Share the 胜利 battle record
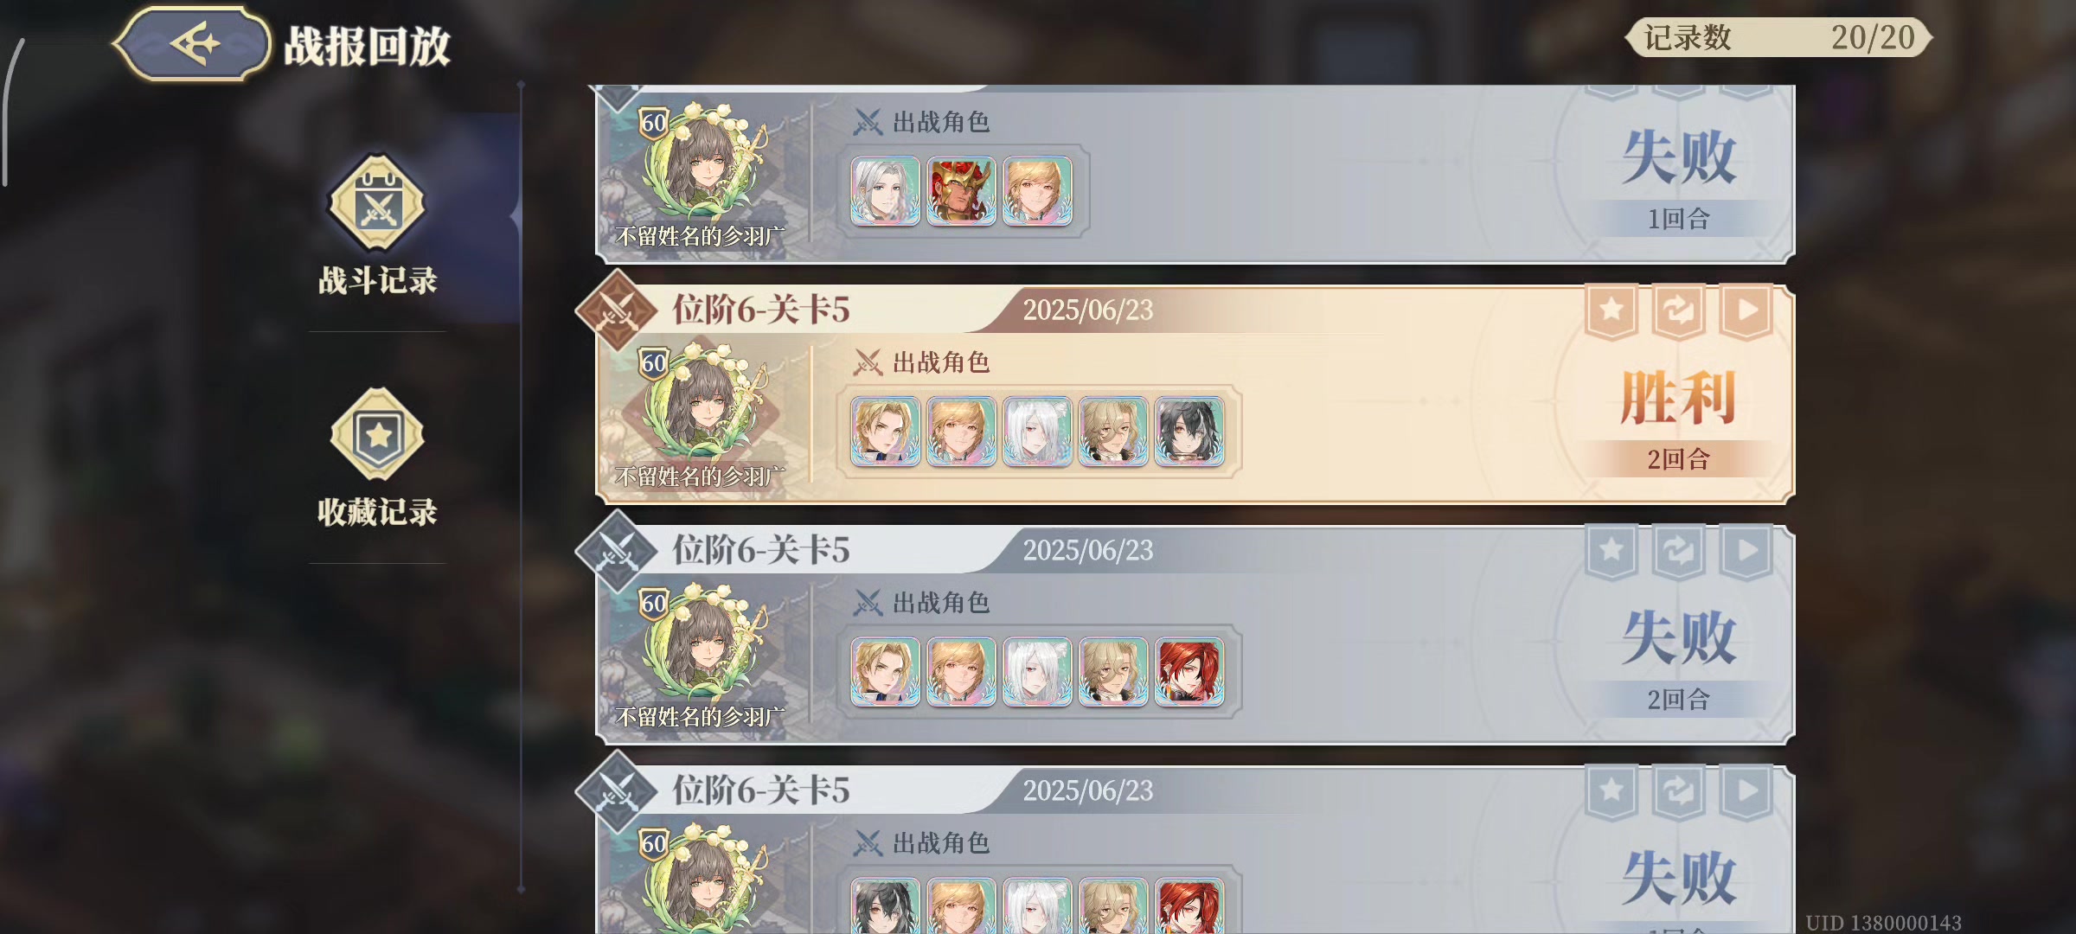Screen dimensions: 2076x934 click(1679, 310)
